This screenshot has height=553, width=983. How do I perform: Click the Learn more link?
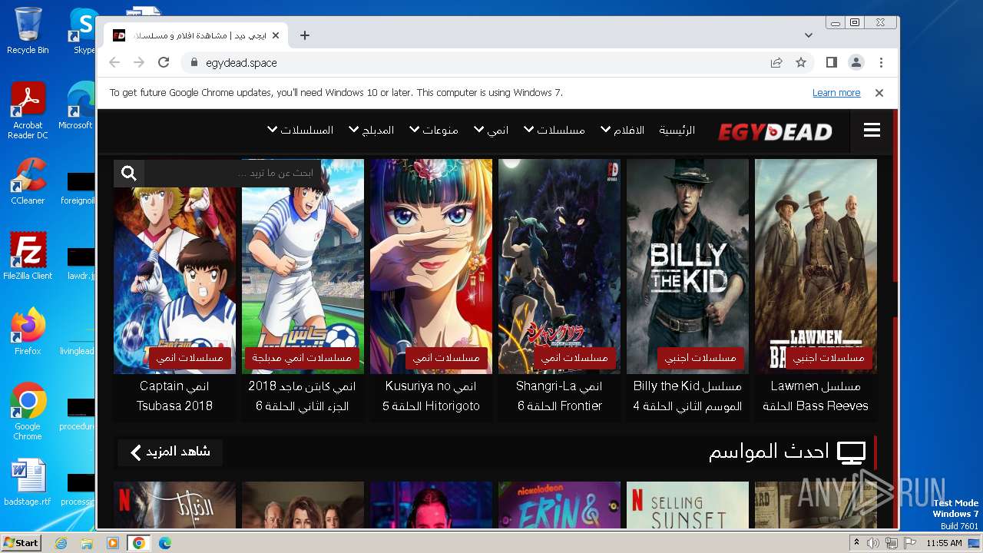pos(836,93)
